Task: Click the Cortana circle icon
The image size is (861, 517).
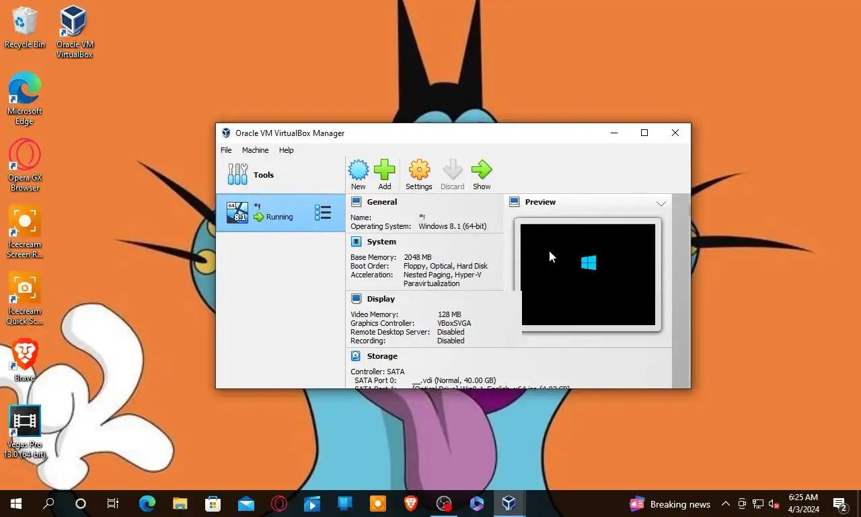Action: click(81, 504)
